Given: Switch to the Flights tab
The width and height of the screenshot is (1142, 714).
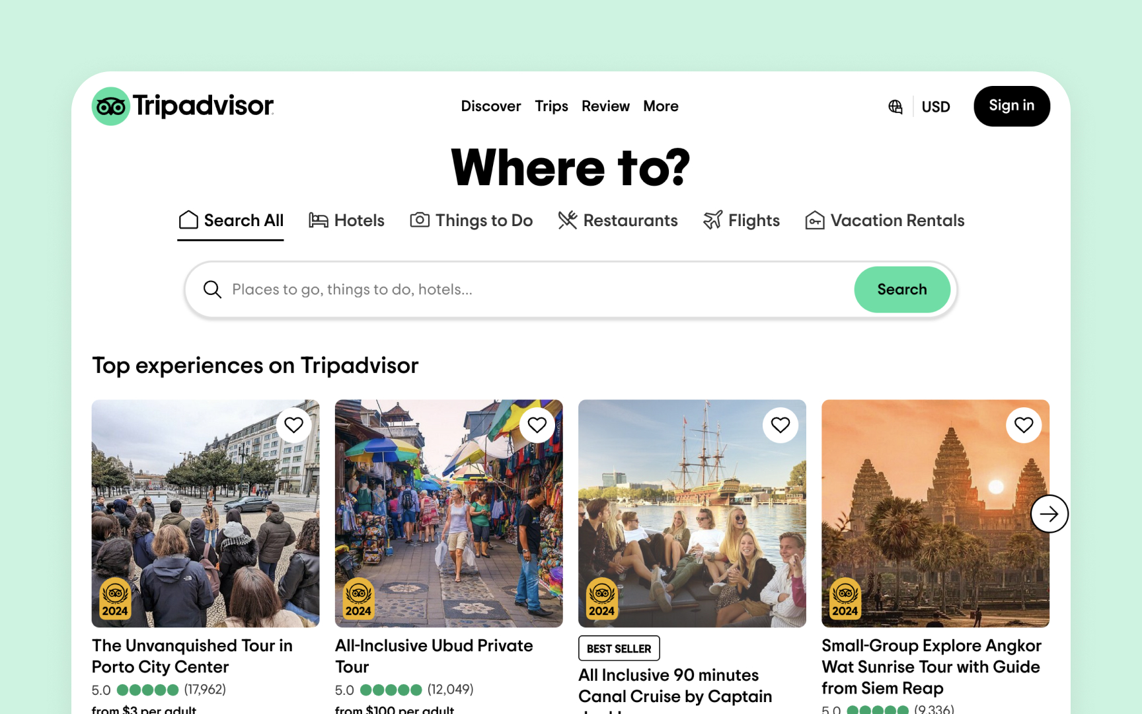Looking at the screenshot, I should click(742, 221).
